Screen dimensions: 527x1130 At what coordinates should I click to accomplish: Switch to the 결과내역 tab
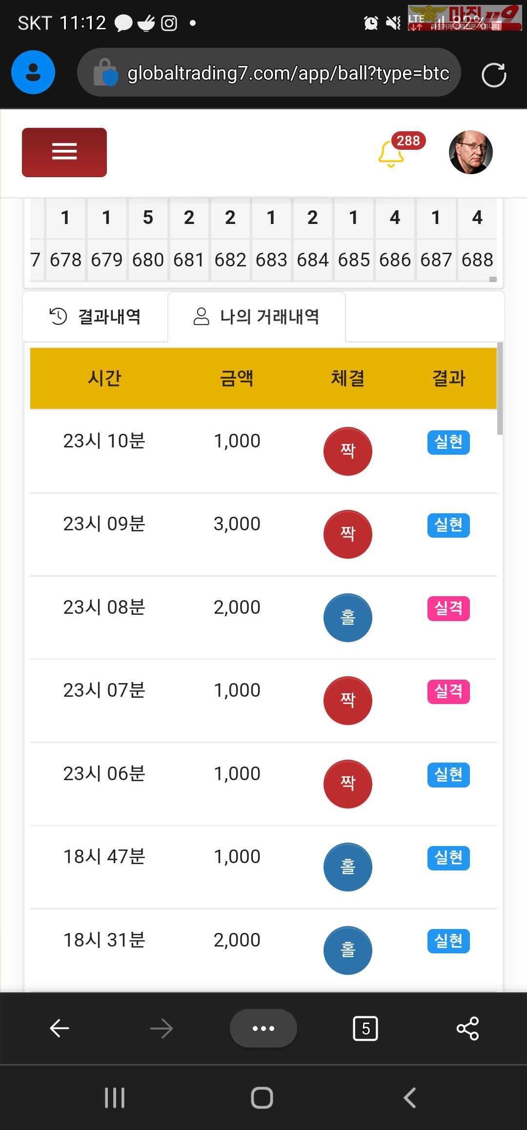click(x=96, y=317)
